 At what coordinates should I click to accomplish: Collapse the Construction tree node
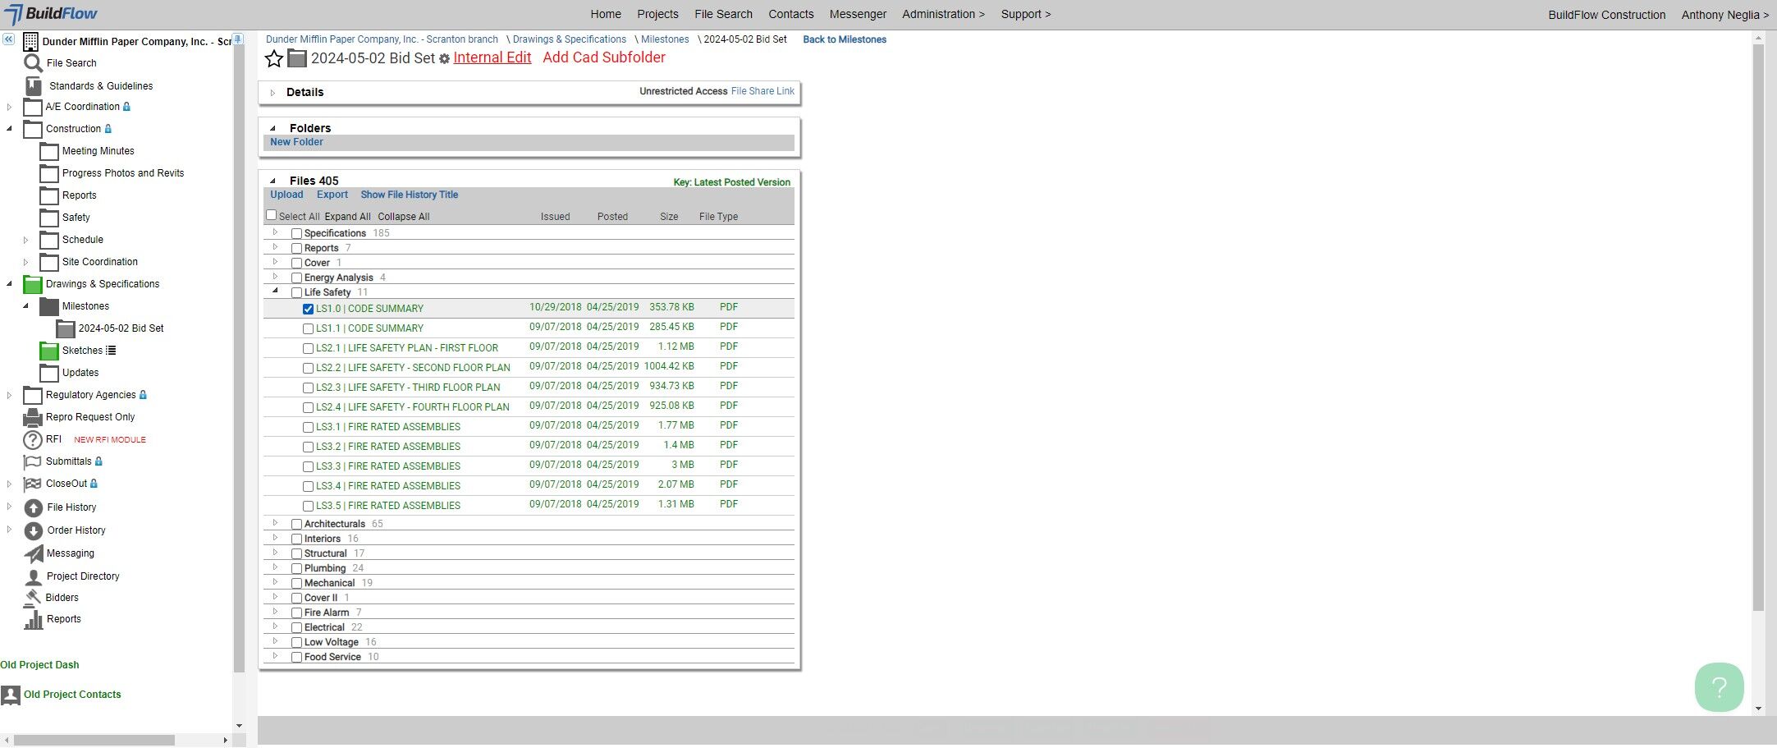pos(10,129)
